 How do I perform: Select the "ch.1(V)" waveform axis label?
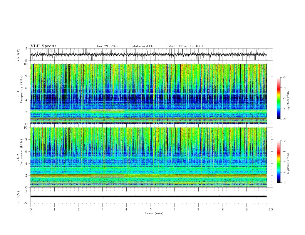coord(18,55)
